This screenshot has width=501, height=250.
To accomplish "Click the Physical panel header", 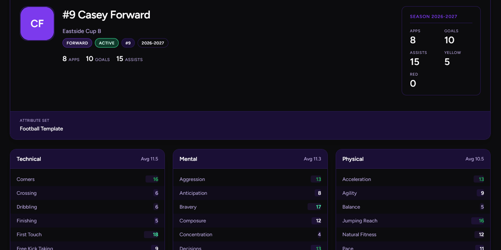I will [413, 159].
